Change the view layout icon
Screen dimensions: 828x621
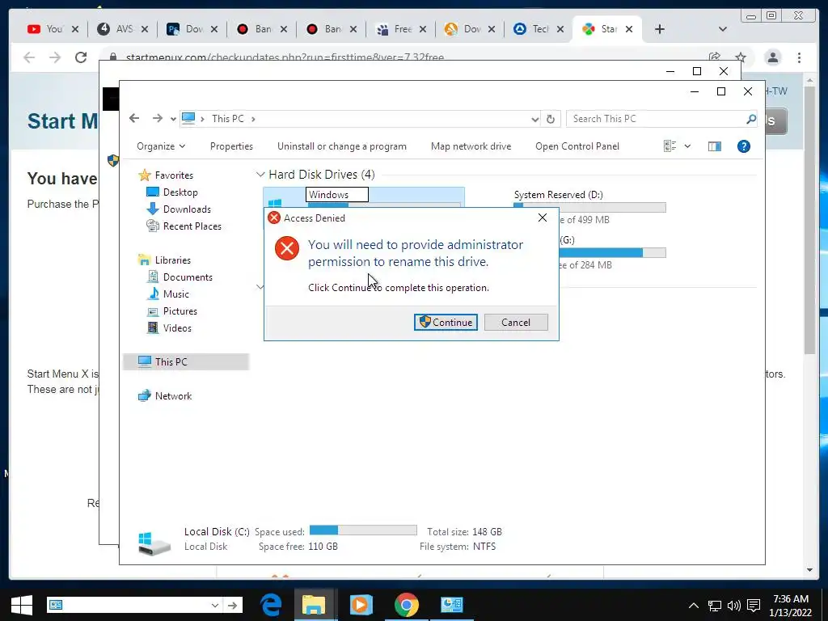click(x=670, y=146)
